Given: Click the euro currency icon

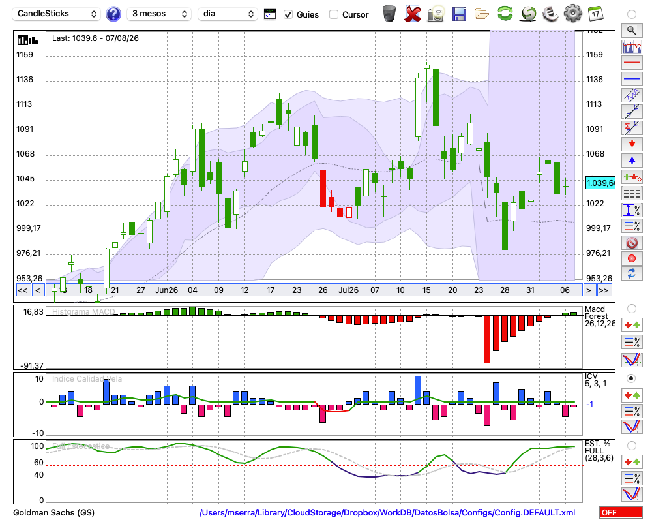Looking at the screenshot, I should click(550, 14).
